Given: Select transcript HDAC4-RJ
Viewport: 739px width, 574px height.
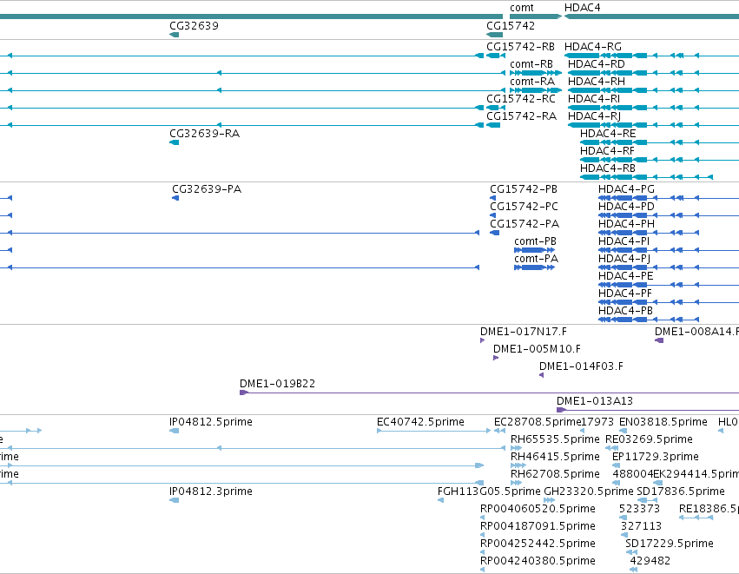Looking at the screenshot, I should (x=594, y=116).
